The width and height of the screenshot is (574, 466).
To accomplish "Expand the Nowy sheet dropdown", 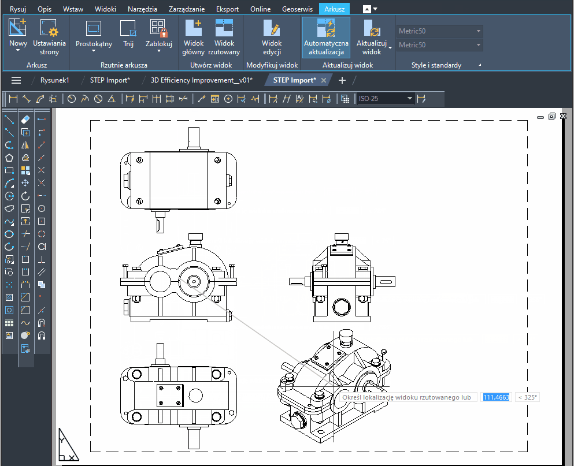I will coord(17,50).
